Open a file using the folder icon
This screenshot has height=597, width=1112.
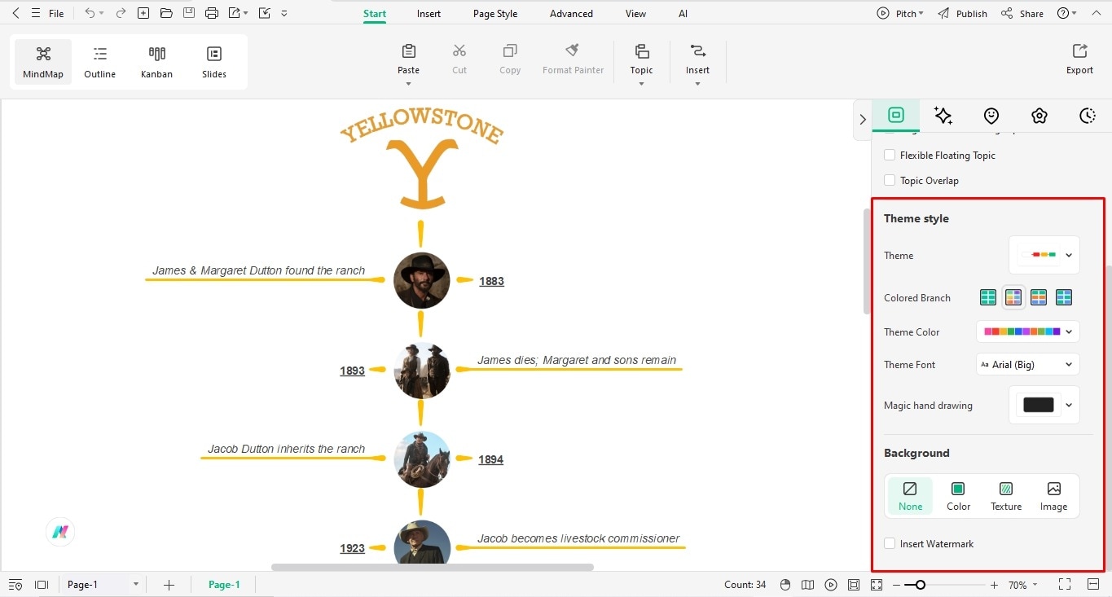tap(166, 13)
